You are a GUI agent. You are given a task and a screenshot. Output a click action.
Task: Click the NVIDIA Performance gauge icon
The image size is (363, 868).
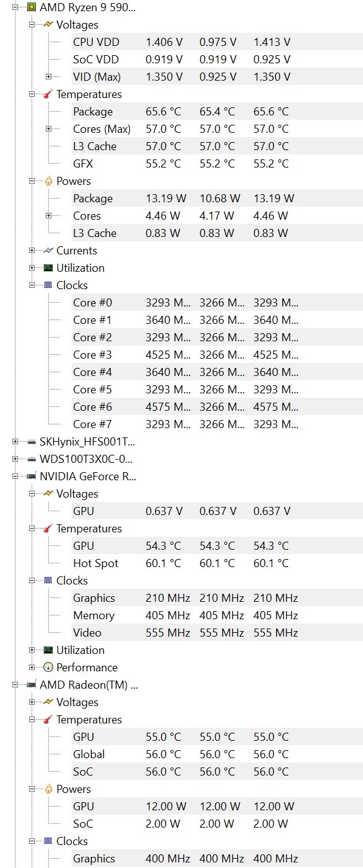click(48, 668)
